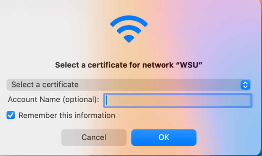This screenshot has height=156, width=262.
Task: Dismiss the dialog with the gray Cancel button
Action: pos(94,137)
